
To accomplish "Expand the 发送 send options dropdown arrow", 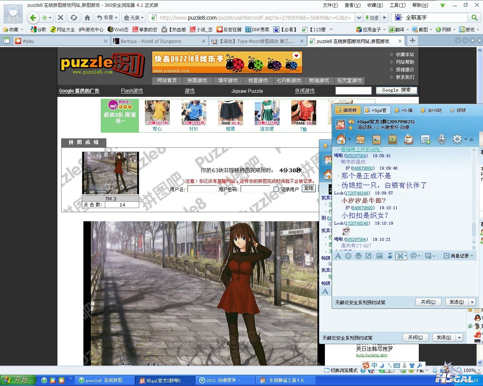I will click(472, 302).
